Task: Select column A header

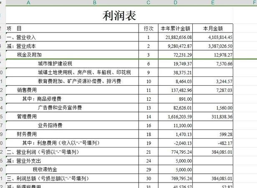Action: pyautogui.click(x=28, y=3)
